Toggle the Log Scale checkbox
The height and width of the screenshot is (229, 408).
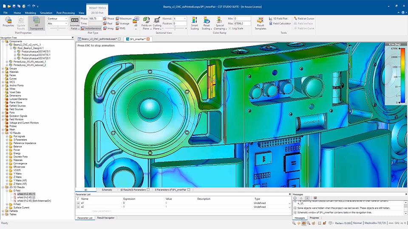pos(230,28)
